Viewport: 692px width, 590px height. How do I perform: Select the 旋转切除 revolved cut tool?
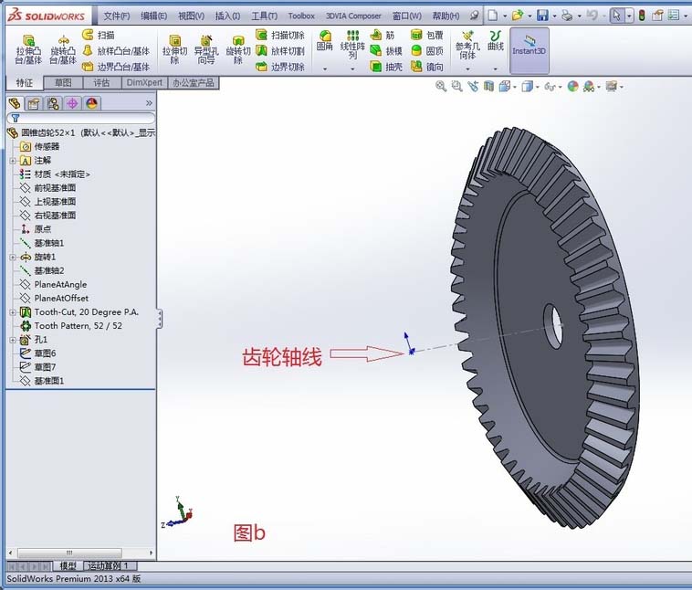pyautogui.click(x=238, y=49)
